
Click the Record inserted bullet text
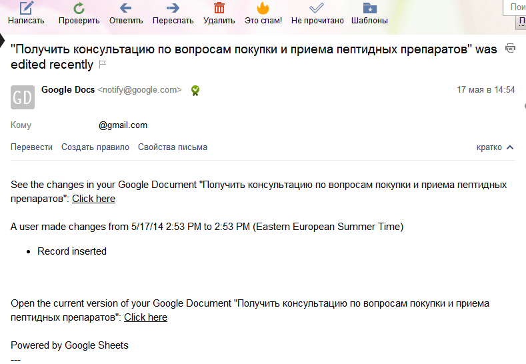[x=72, y=251]
